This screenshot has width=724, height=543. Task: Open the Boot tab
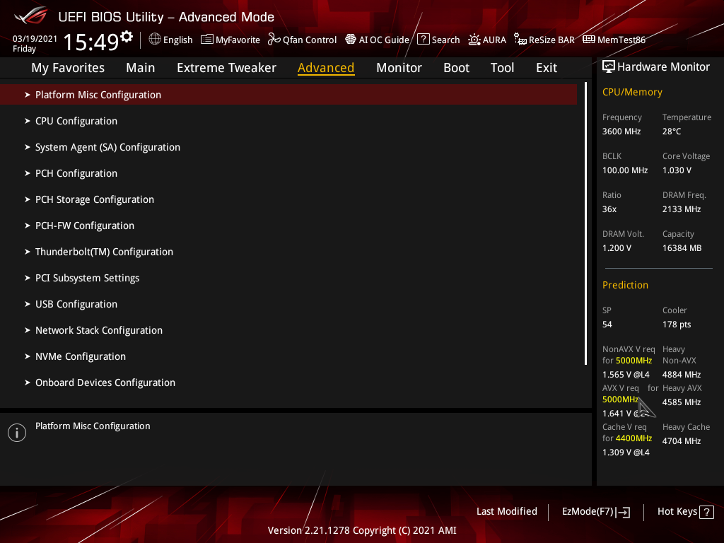click(456, 68)
